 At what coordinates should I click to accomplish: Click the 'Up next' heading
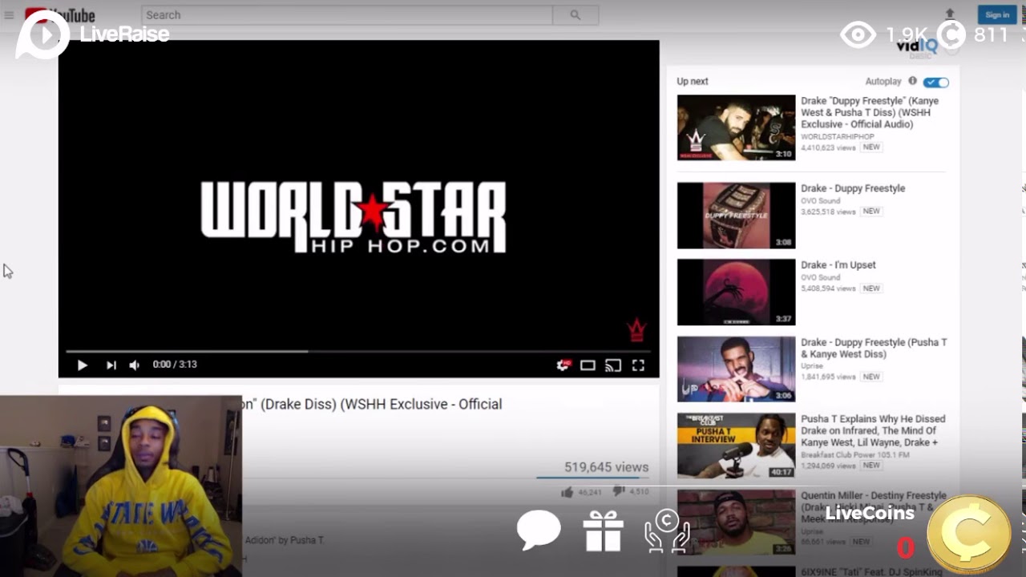click(x=693, y=81)
